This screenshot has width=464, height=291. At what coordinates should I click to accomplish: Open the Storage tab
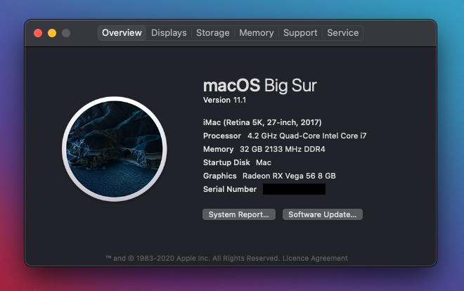[x=213, y=33]
